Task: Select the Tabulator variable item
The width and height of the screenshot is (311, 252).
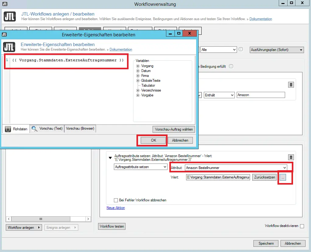Action: 148,85
